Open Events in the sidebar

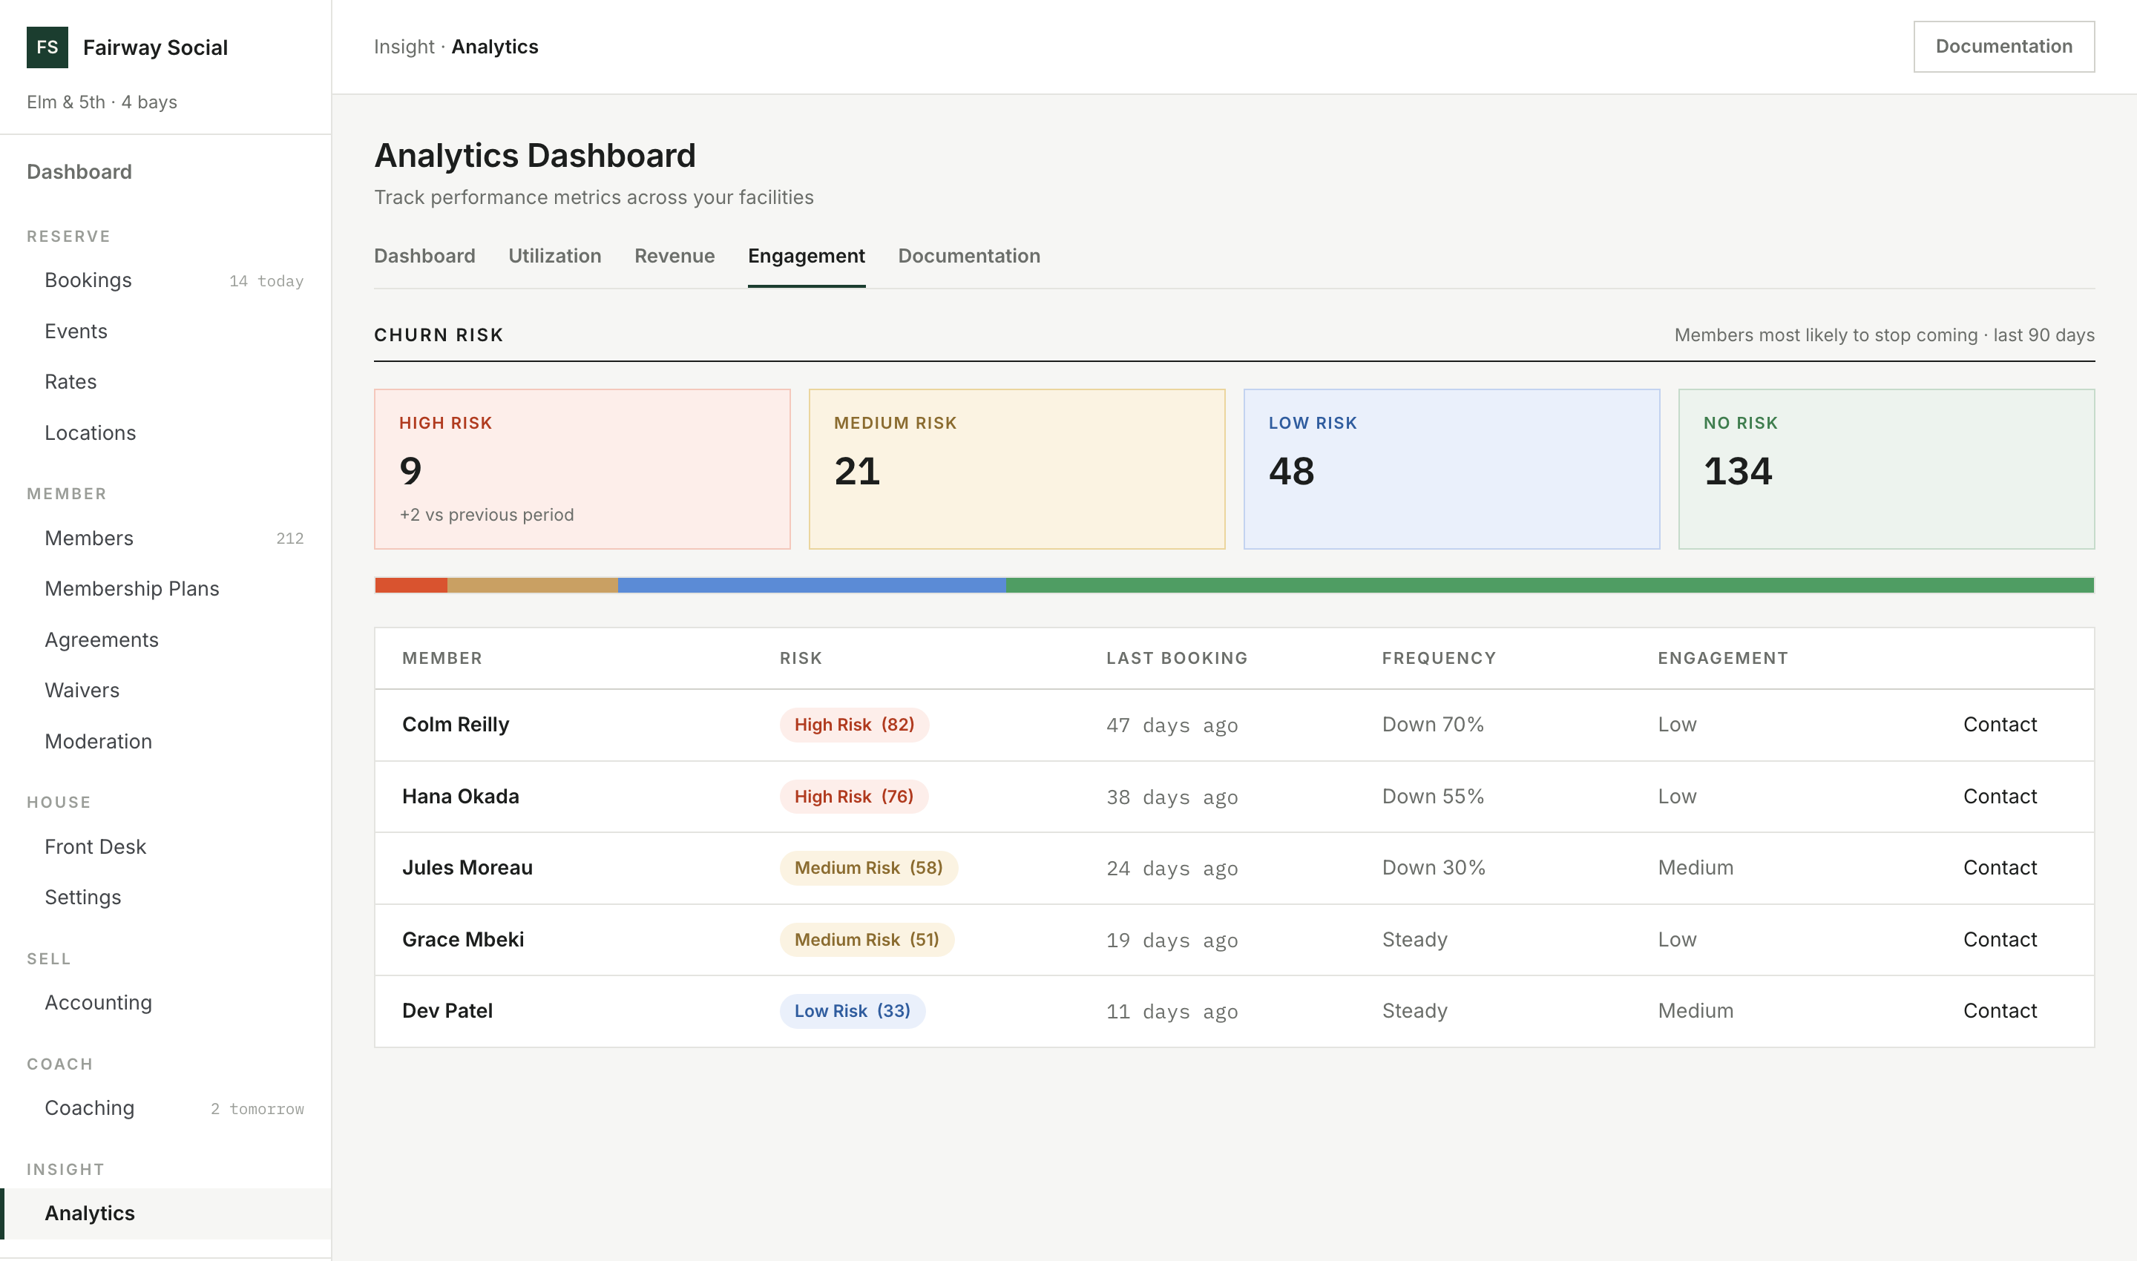point(165,332)
